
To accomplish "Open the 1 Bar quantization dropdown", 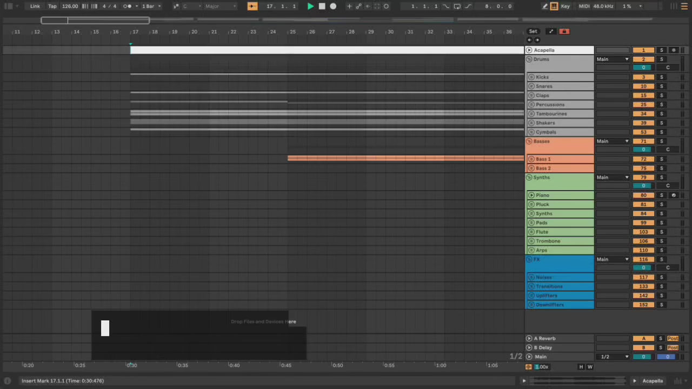I will 151,6.
